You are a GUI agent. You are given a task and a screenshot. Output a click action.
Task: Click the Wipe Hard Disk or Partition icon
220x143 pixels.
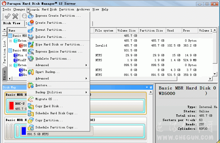(x=30, y=45)
